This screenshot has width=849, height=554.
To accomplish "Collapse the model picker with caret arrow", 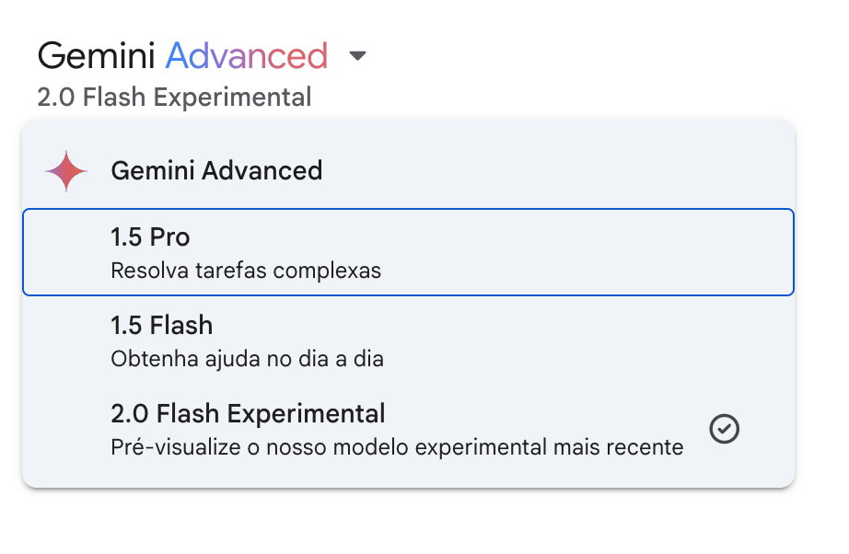I will 357,56.
